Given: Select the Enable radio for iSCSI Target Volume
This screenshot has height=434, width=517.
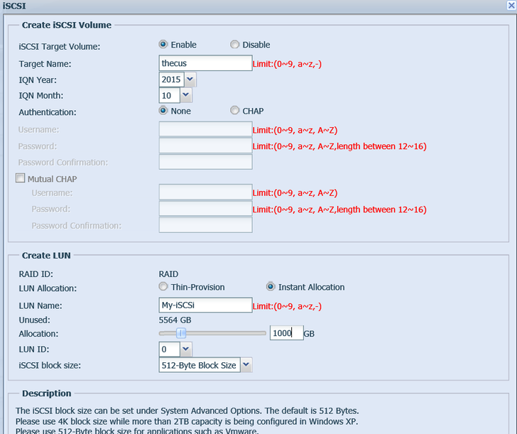Looking at the screenshot, I should tap(163, 45).
